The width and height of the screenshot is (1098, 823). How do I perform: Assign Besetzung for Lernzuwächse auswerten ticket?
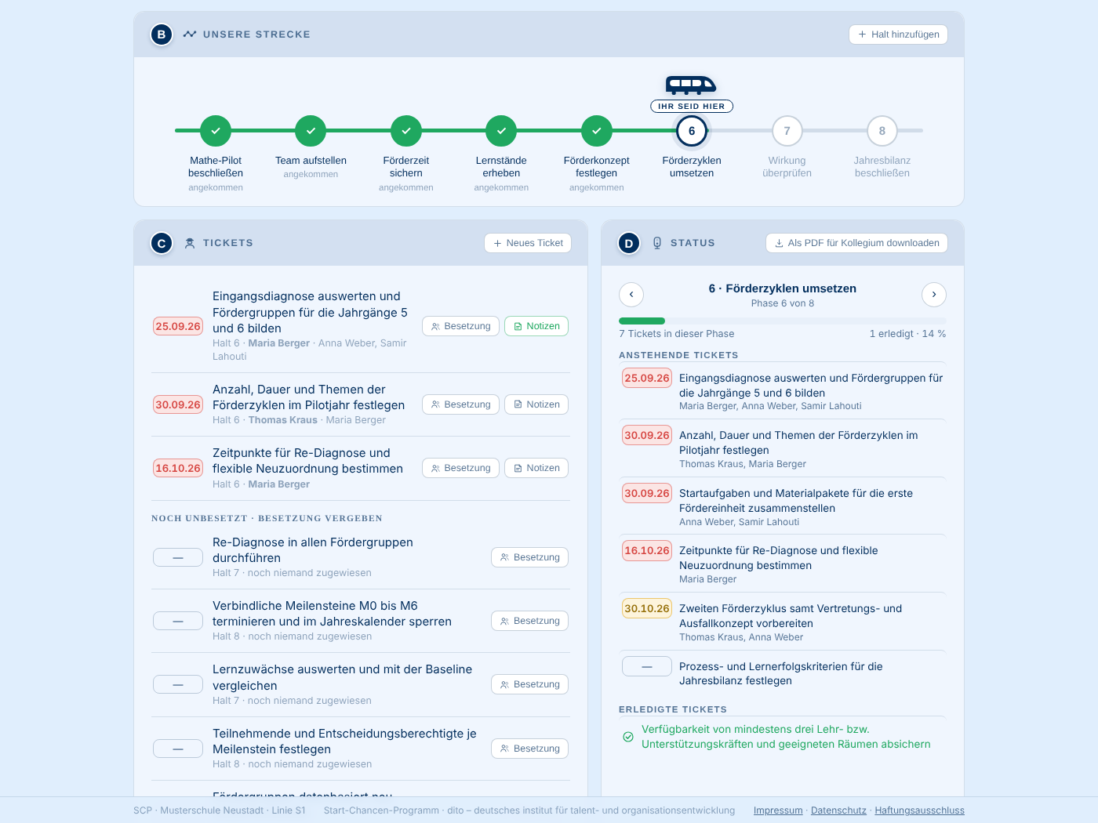point(529,684)
